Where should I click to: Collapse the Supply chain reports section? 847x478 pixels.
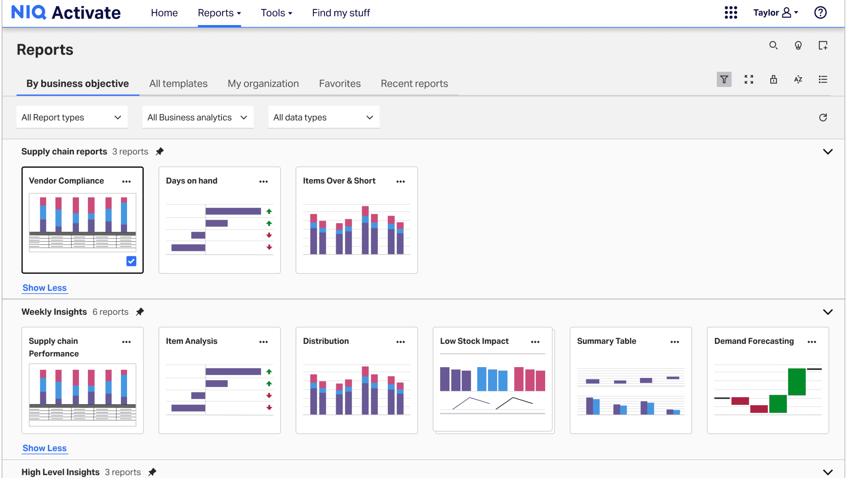(x=828, y=151)
